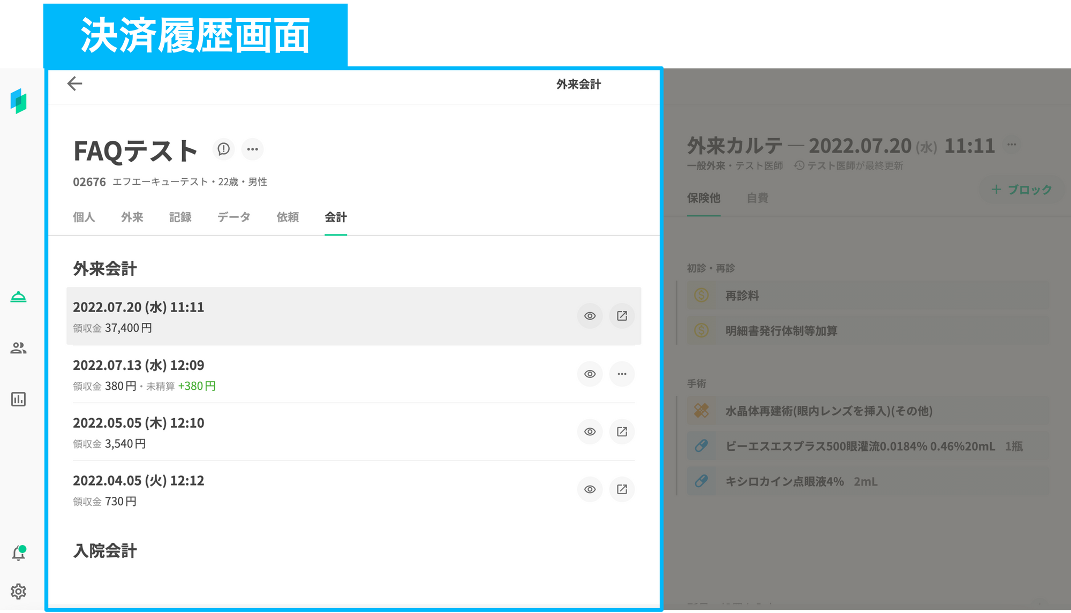Open the reception bell icon in sidebar
Viewport: 1071px width, 613px height.
coord(18,297)
